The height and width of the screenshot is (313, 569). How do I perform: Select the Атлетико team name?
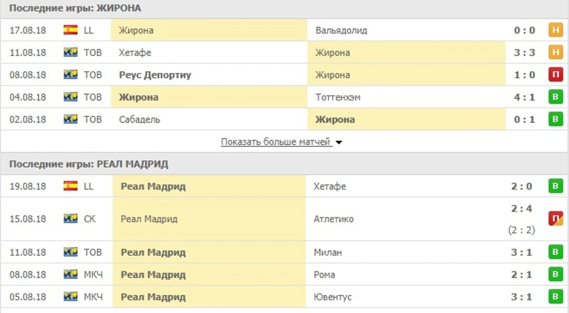coord(334,219)
